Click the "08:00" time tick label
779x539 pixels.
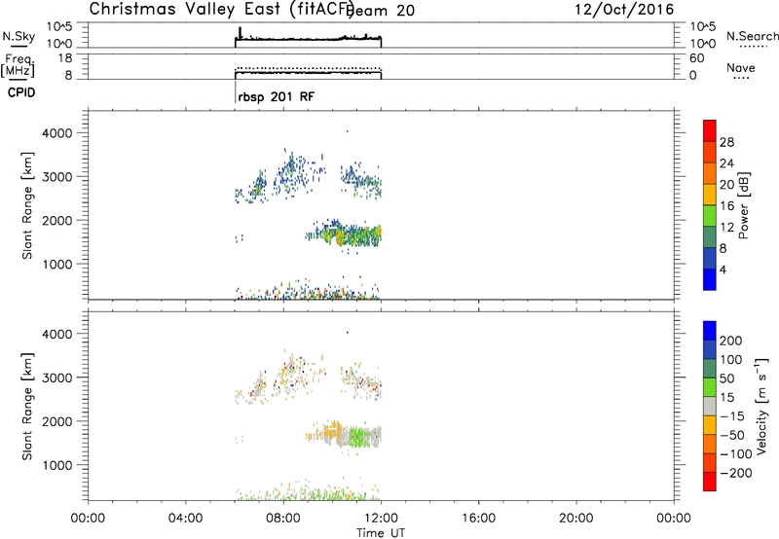click(283, 519)
